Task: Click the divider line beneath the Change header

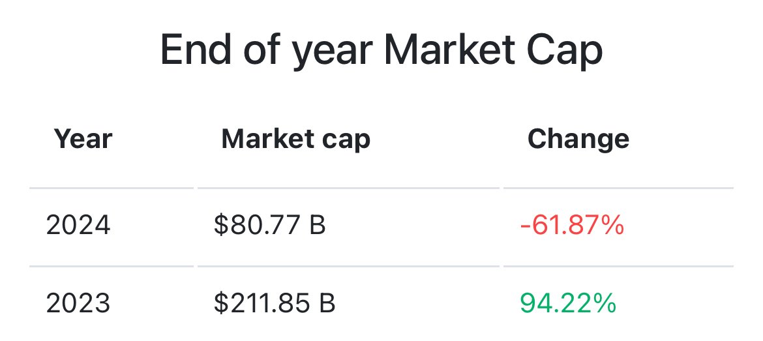Action: click(x=618, y=188)
